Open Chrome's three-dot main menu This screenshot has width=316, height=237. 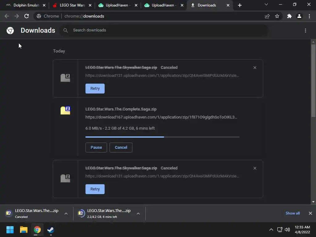coord(309,16)
